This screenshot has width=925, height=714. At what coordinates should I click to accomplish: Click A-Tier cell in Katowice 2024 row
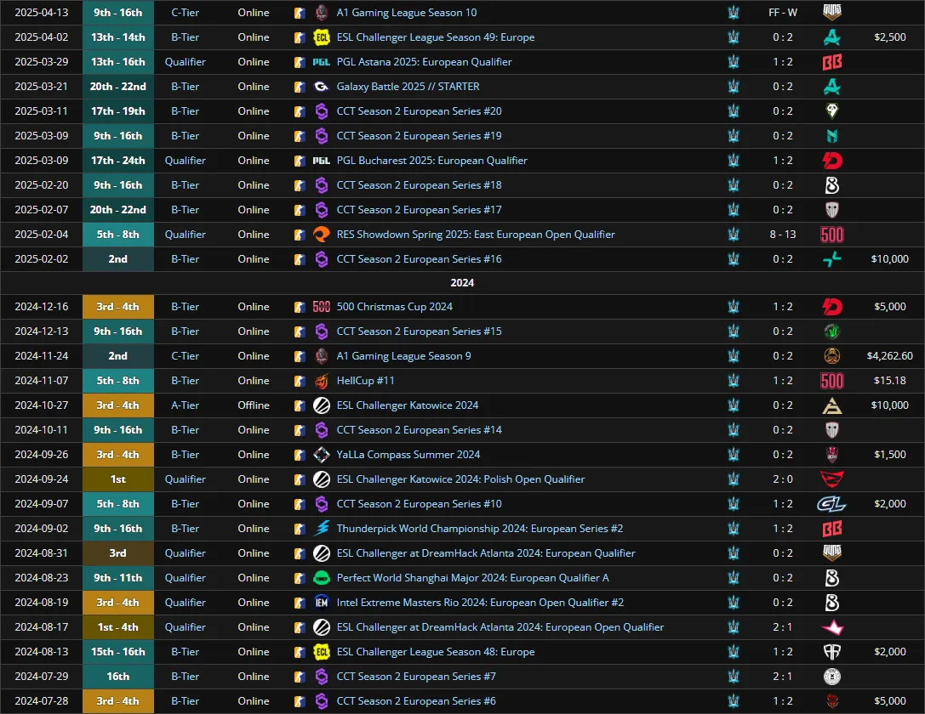[186, 405]
